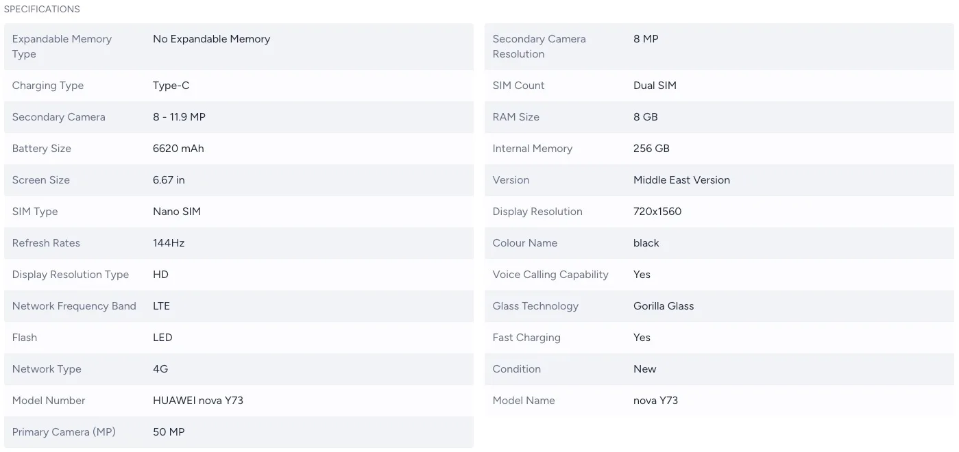Click the Display Resolution 720x1560 value

[657, 212]
